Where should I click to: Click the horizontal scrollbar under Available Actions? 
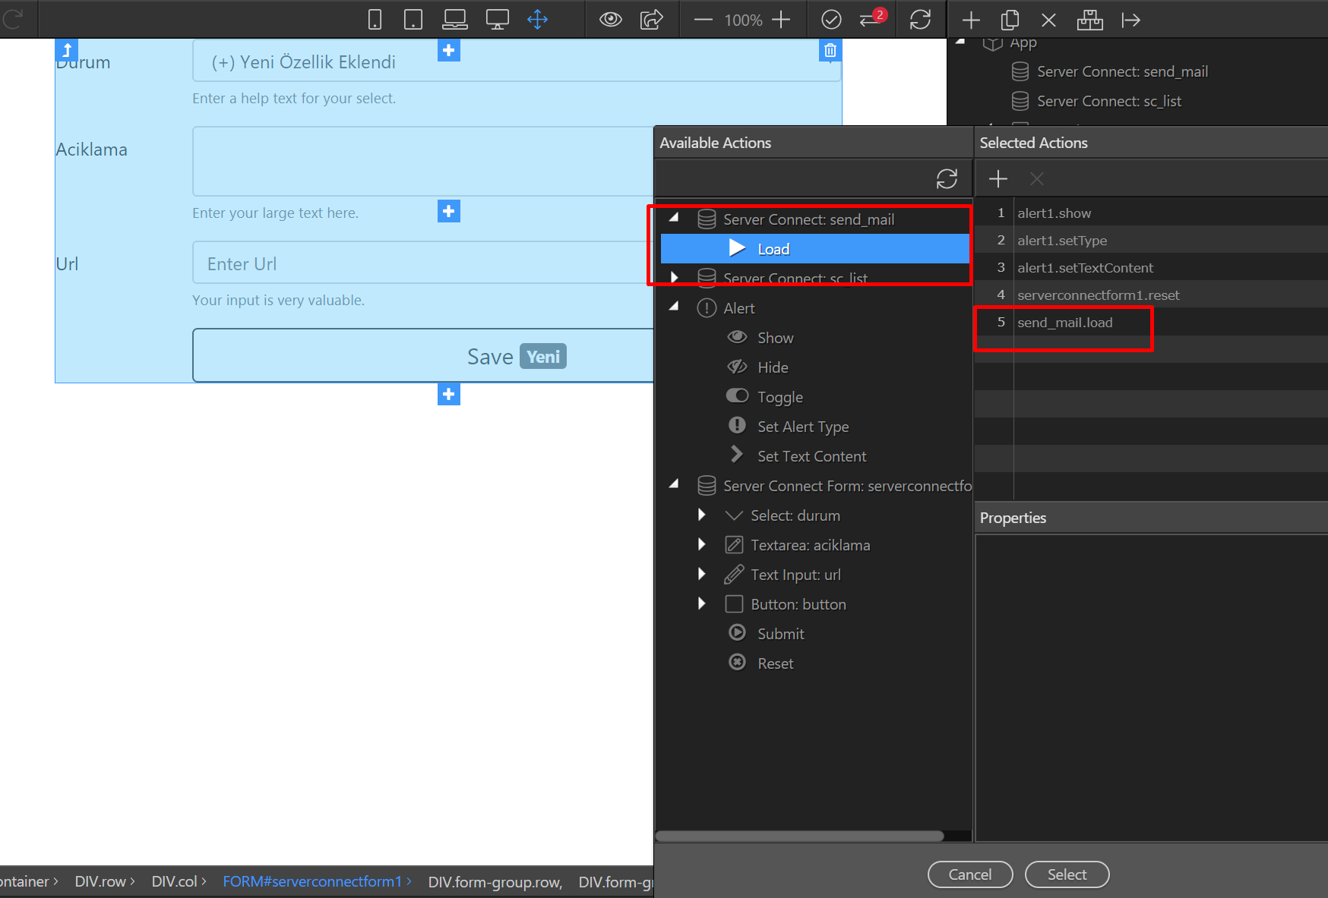coord(799,836)
